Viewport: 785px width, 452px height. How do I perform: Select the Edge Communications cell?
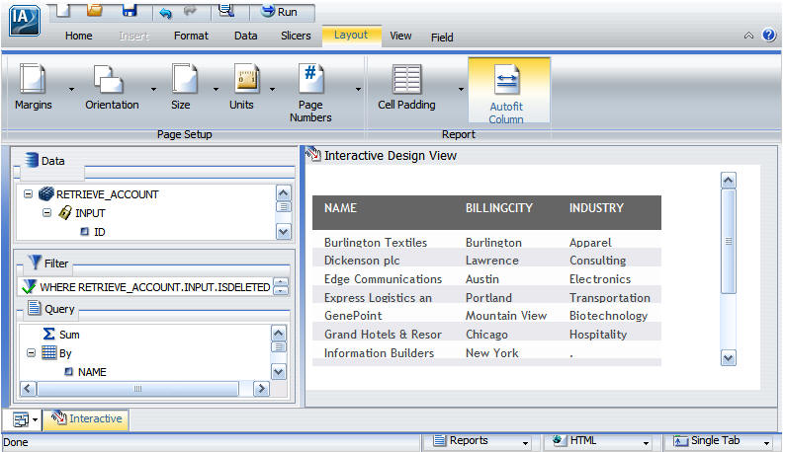tap(383, 279)
